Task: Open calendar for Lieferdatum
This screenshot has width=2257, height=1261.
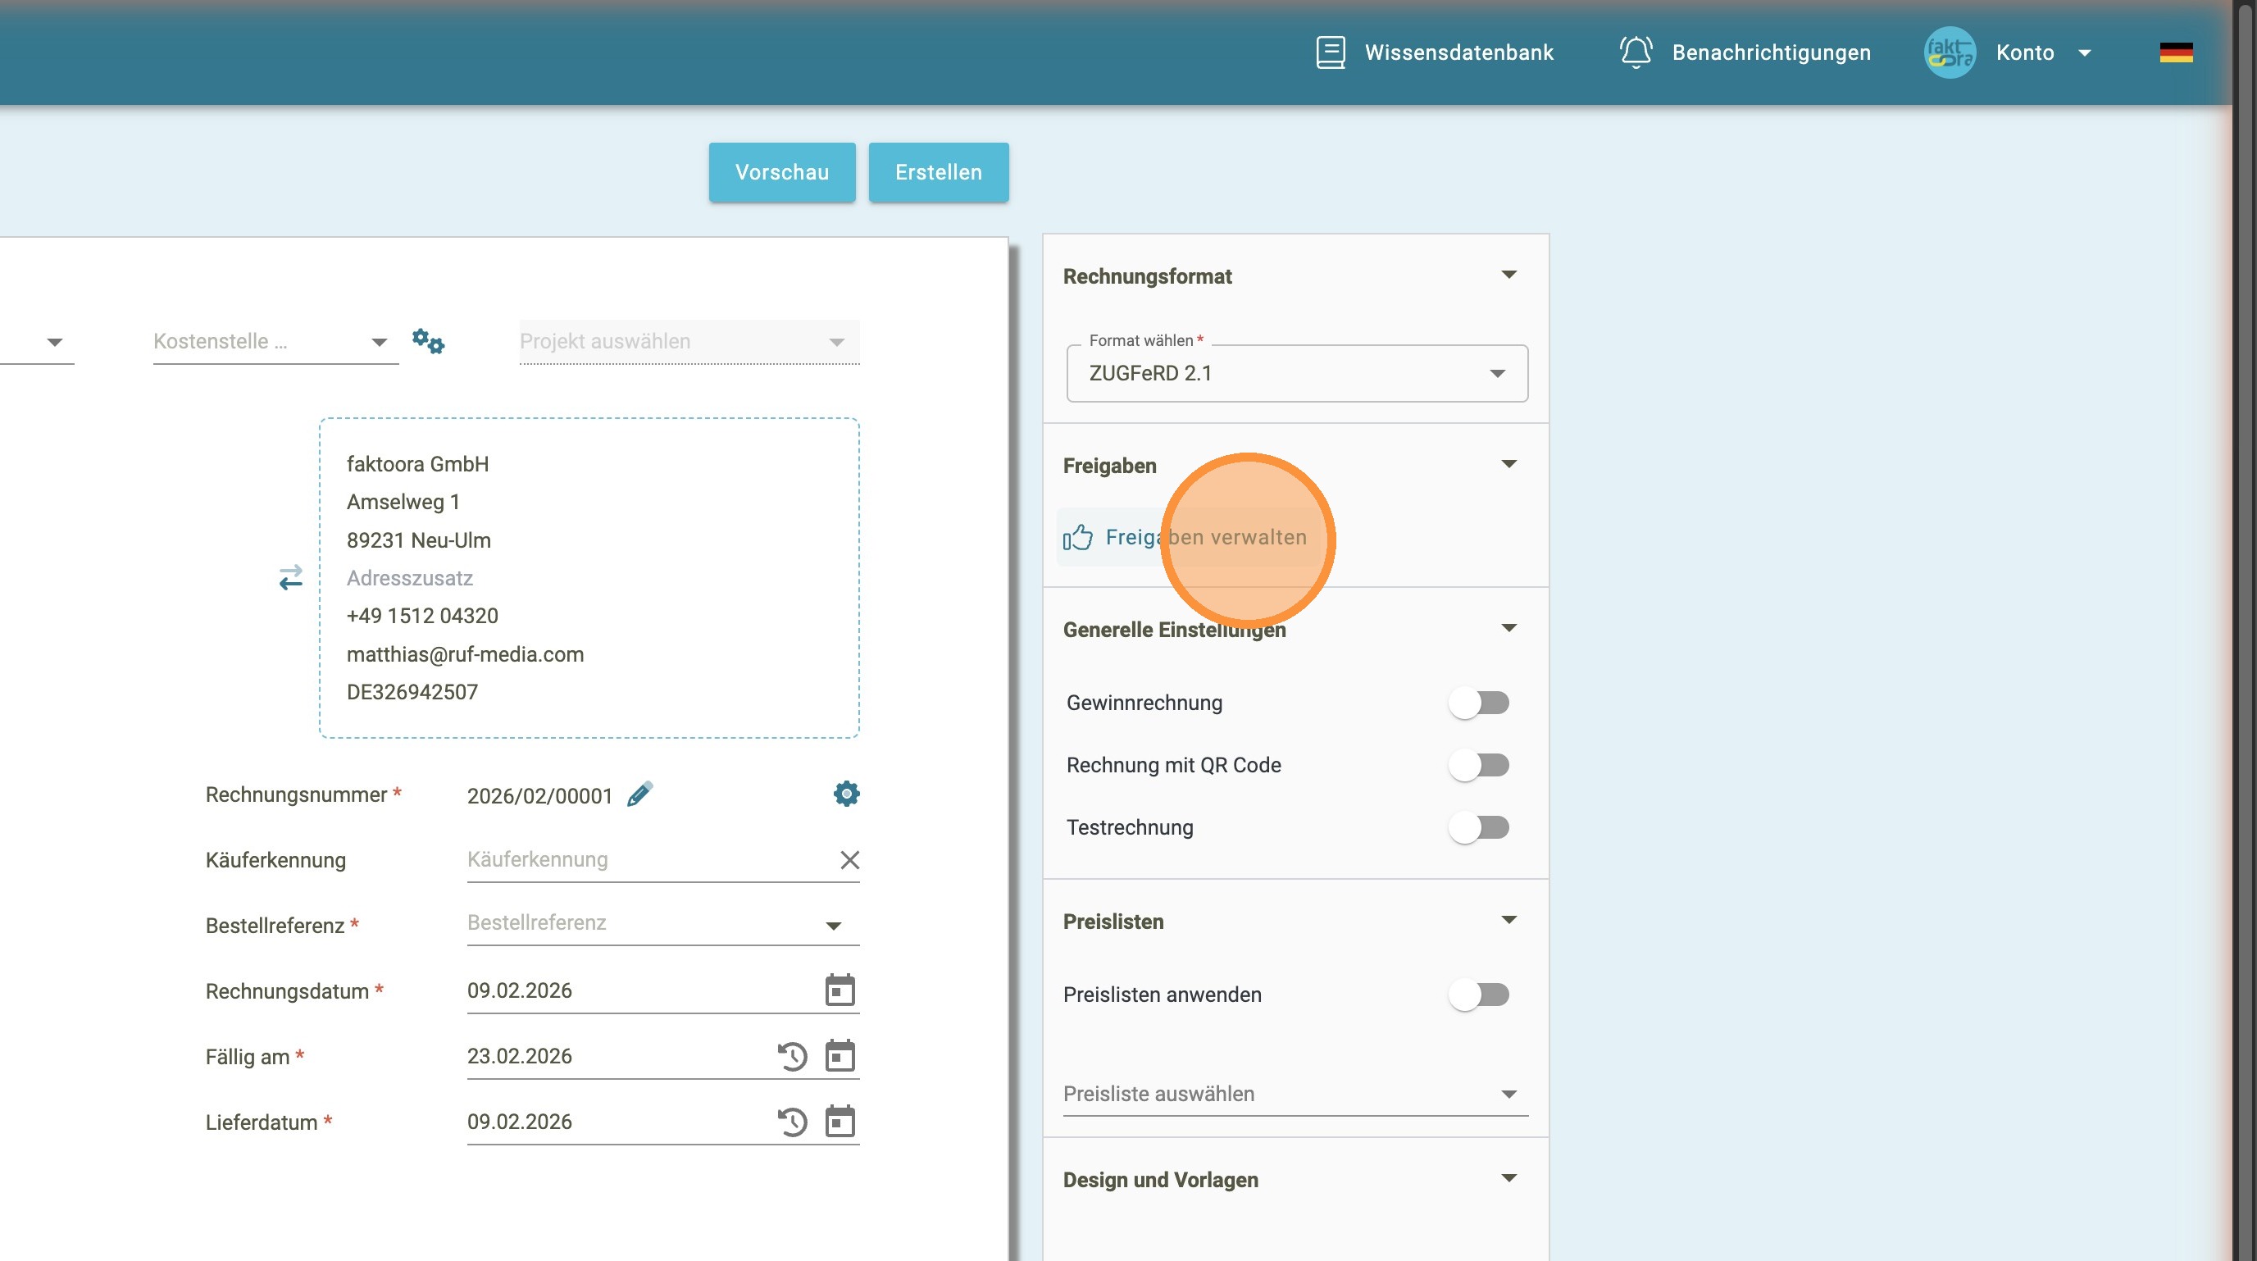Action: (840, 1122)
